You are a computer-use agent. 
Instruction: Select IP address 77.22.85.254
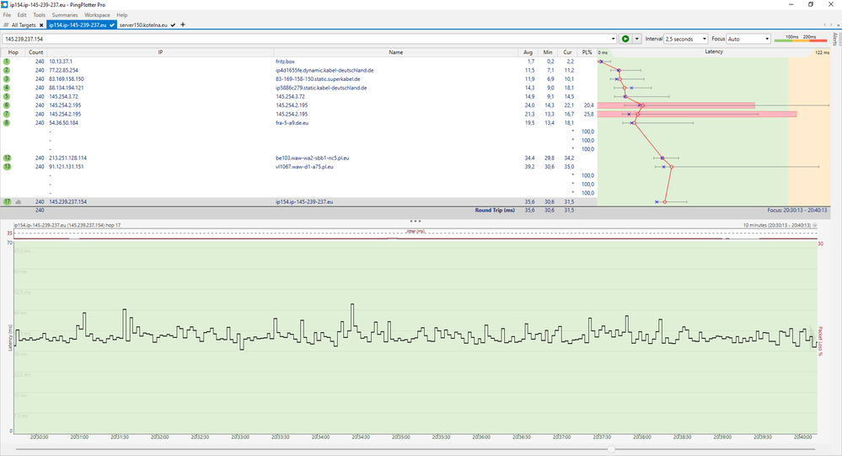coord(63,70)
